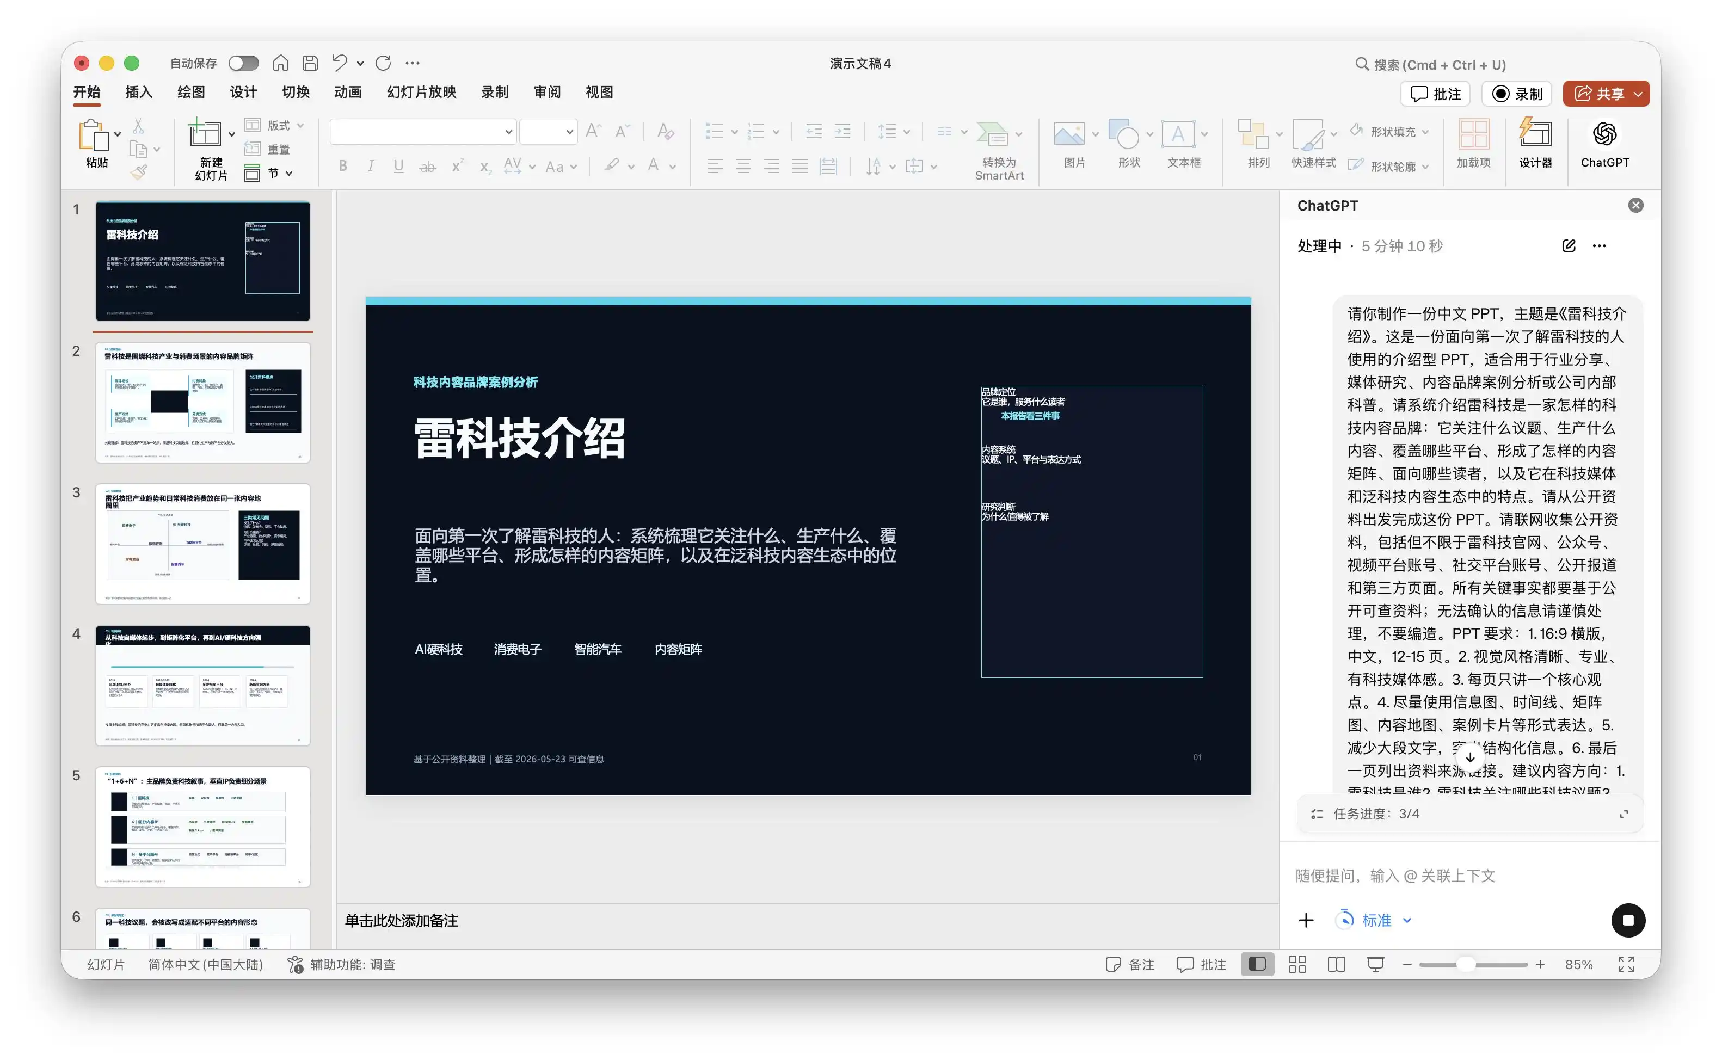Increase font size with larger A icon
1722x1060 pixels.
pyautogui.click(x=593, y=131)
